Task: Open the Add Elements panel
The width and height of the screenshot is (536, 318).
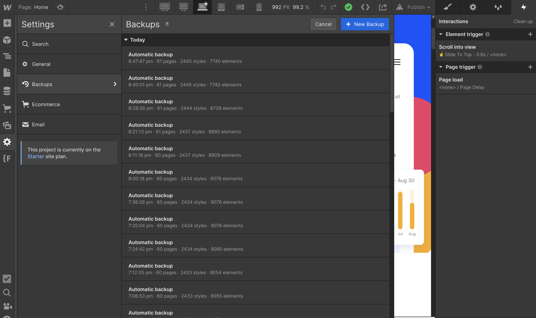Action: point(7,23)
